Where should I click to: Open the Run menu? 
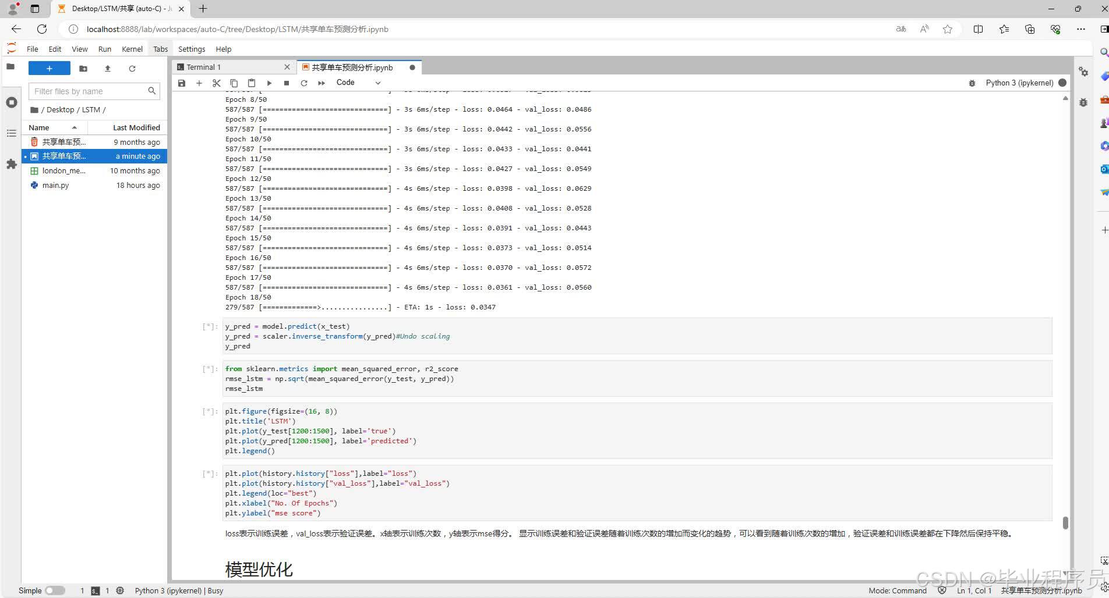(105, 49)
